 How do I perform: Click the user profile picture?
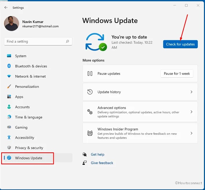12,23
